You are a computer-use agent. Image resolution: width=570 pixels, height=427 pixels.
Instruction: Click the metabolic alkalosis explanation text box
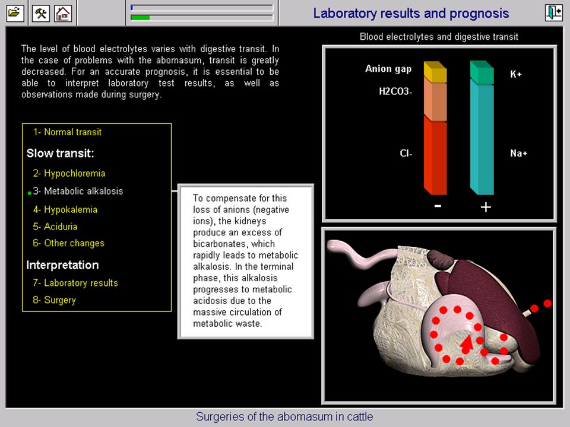(246, 262)
